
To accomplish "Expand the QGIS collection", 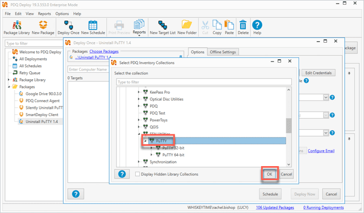I will click(139, 127).
